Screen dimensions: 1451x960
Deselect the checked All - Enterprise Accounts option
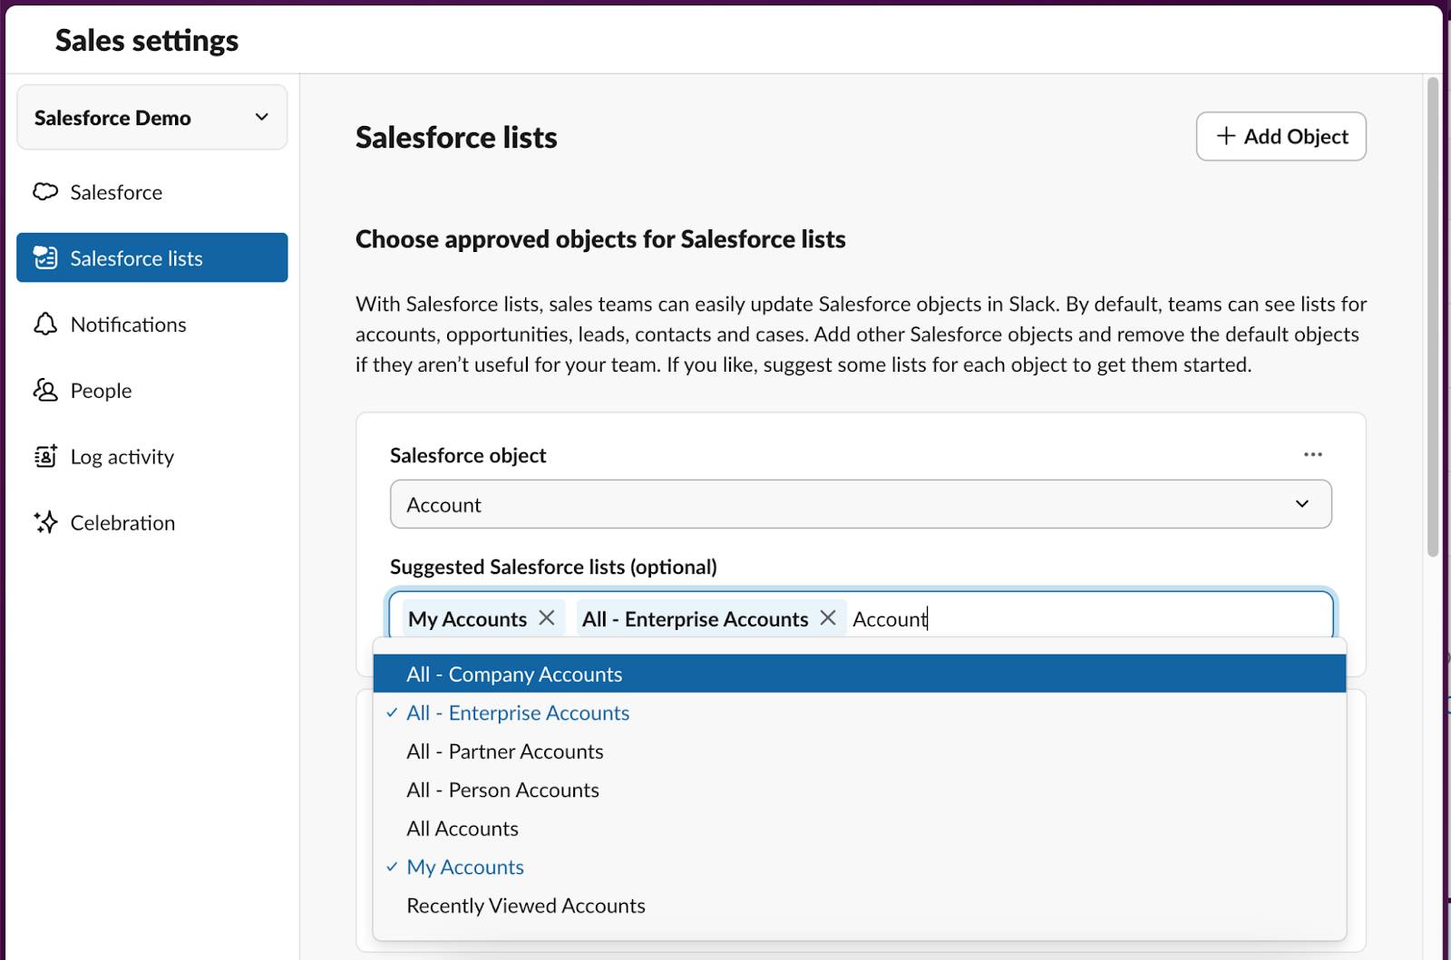click(x=860, y=713)
